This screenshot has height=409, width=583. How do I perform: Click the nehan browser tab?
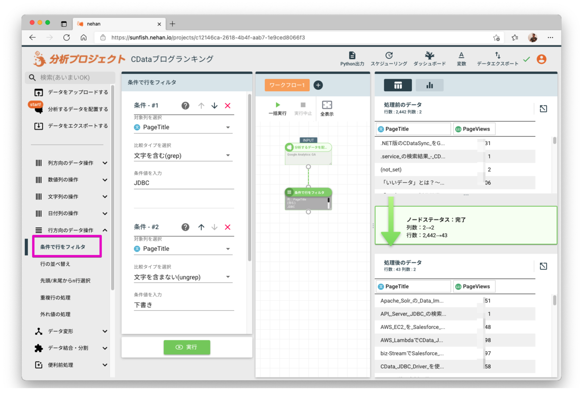(x=119, y=23)
